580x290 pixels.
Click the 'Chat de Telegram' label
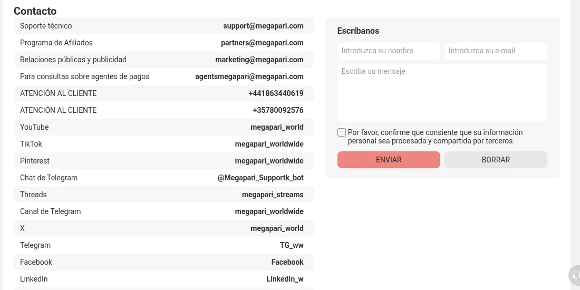point(49,178)
